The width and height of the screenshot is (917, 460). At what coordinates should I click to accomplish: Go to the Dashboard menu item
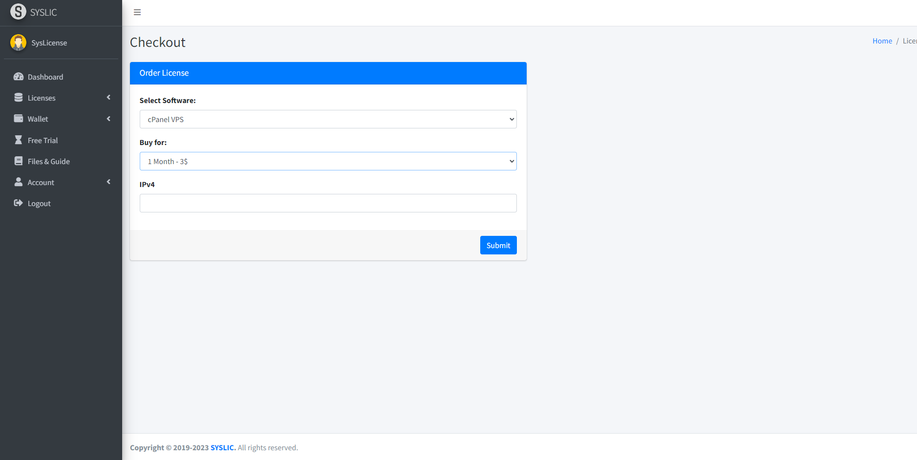[45, 77]
